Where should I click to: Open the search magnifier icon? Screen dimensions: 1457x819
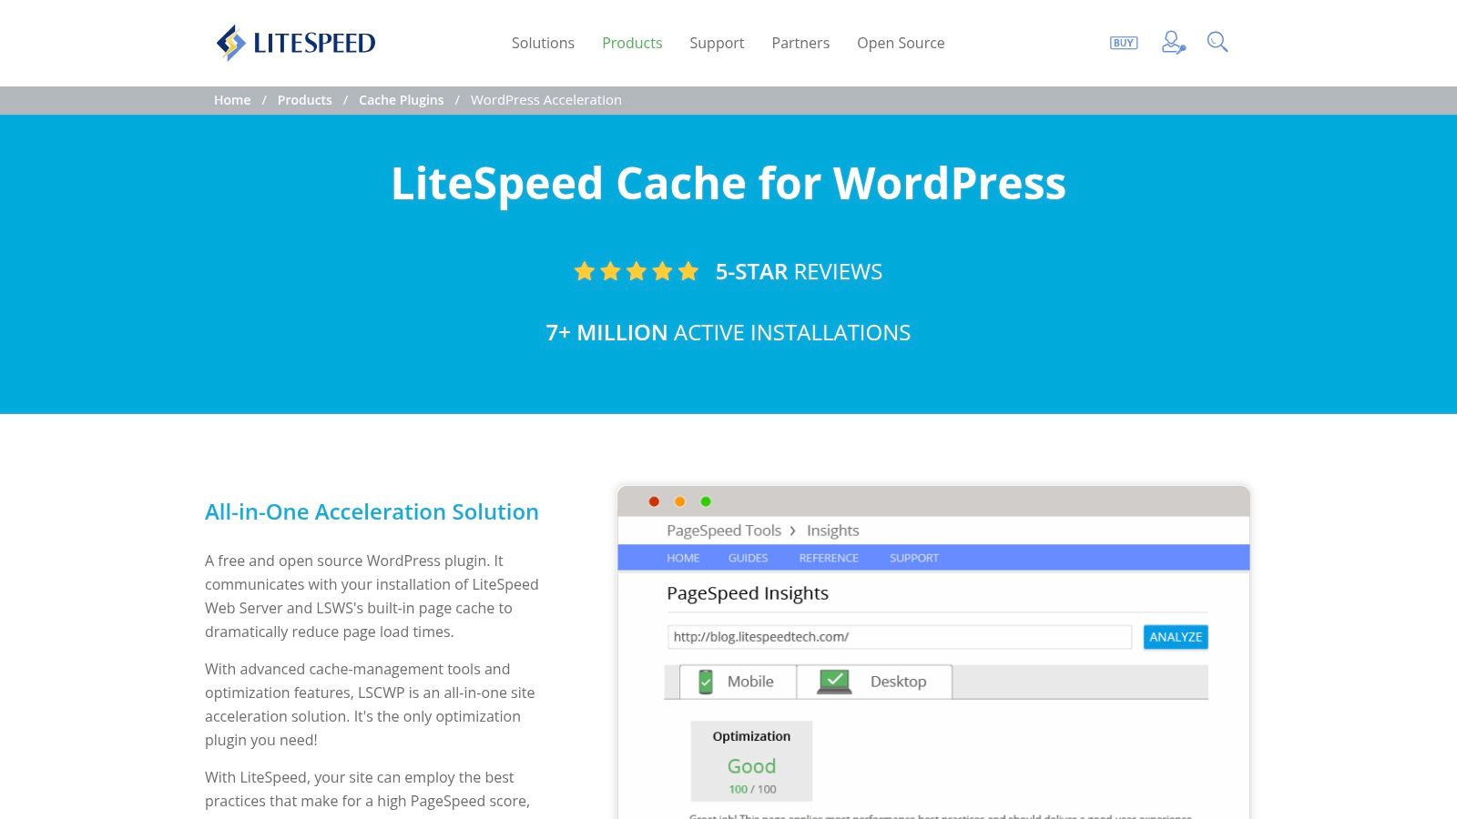click(x=1218, y=42)
